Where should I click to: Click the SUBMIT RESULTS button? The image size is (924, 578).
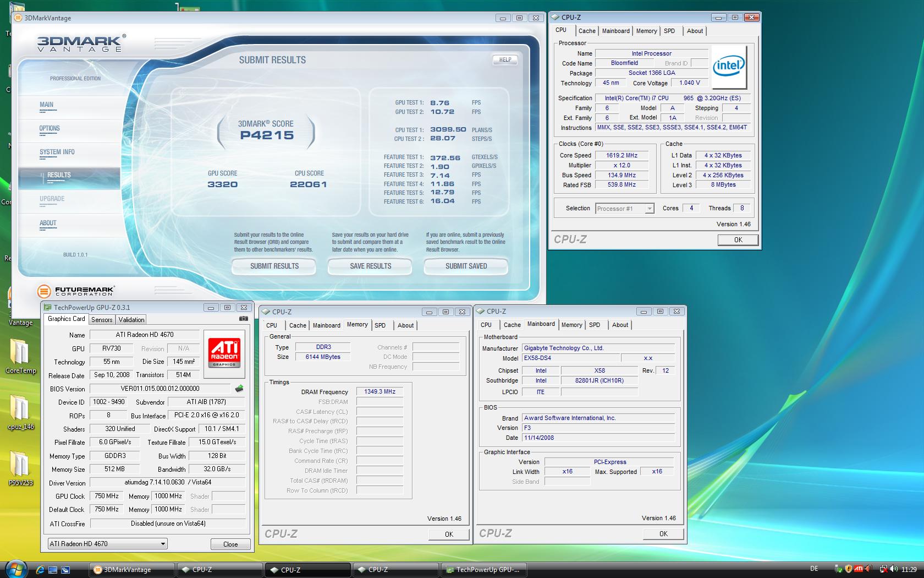[274, 266]
